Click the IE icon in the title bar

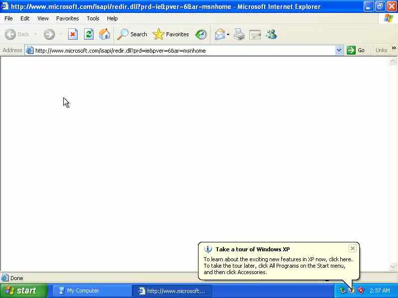point(5,6)
